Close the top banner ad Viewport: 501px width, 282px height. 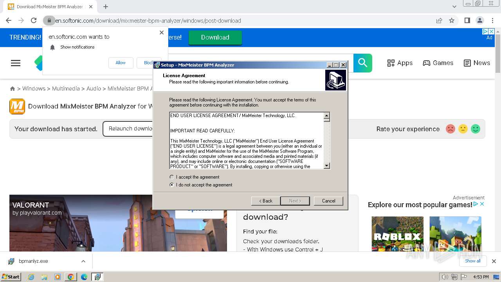[x=492, y=32]
